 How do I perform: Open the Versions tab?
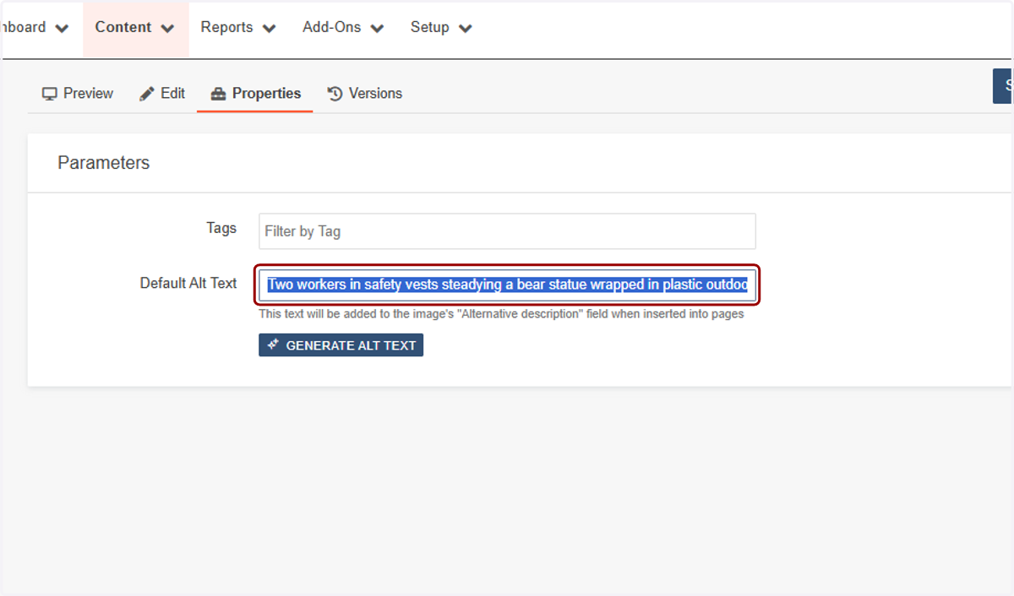click(x=364, y=94)
